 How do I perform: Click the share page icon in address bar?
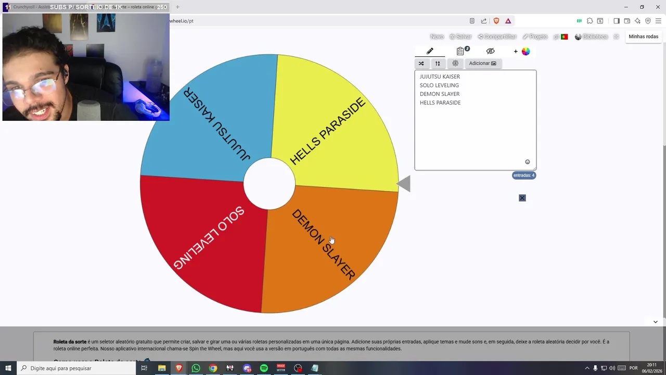pos(484,21)
